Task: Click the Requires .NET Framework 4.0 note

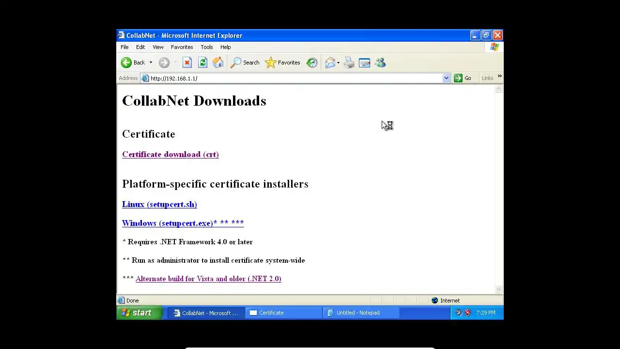Action: (187, 242)
